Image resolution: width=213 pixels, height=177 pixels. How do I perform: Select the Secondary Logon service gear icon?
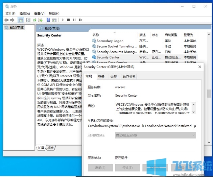[94, 41]
